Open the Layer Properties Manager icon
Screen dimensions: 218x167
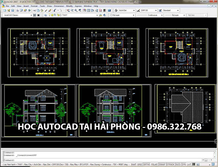(x=45, y=15)
